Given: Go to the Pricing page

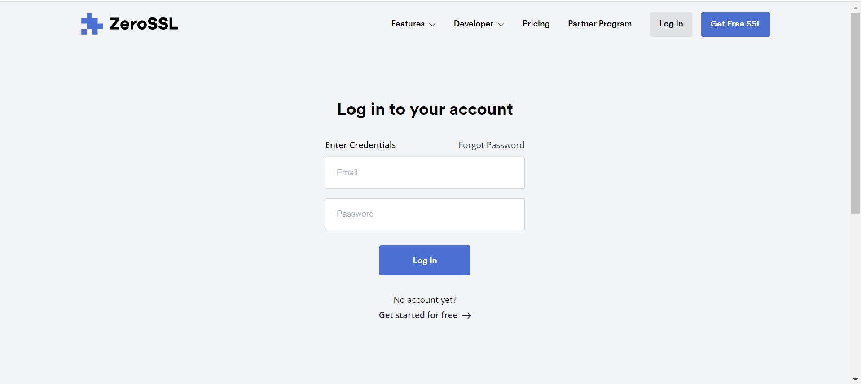Looking at the screenshot, I should (536, 24).
